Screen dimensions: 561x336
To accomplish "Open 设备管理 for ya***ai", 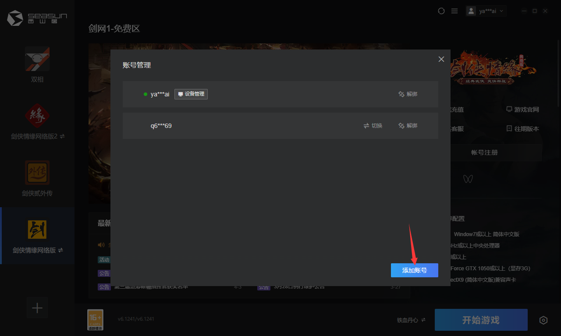I will tap(191, 94).
